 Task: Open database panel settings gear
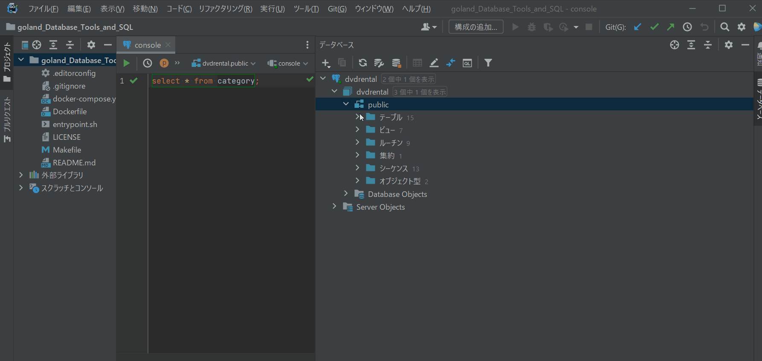tap(729, 45)
